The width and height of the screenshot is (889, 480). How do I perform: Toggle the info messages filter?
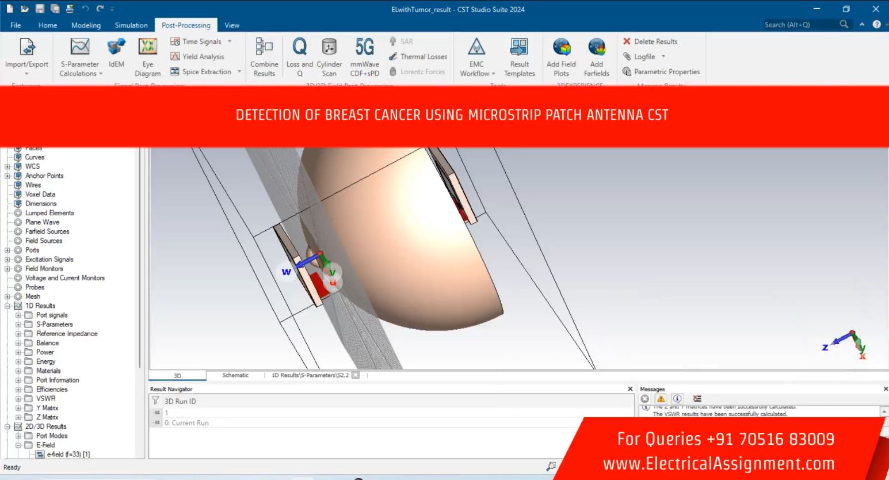[677, 398]
